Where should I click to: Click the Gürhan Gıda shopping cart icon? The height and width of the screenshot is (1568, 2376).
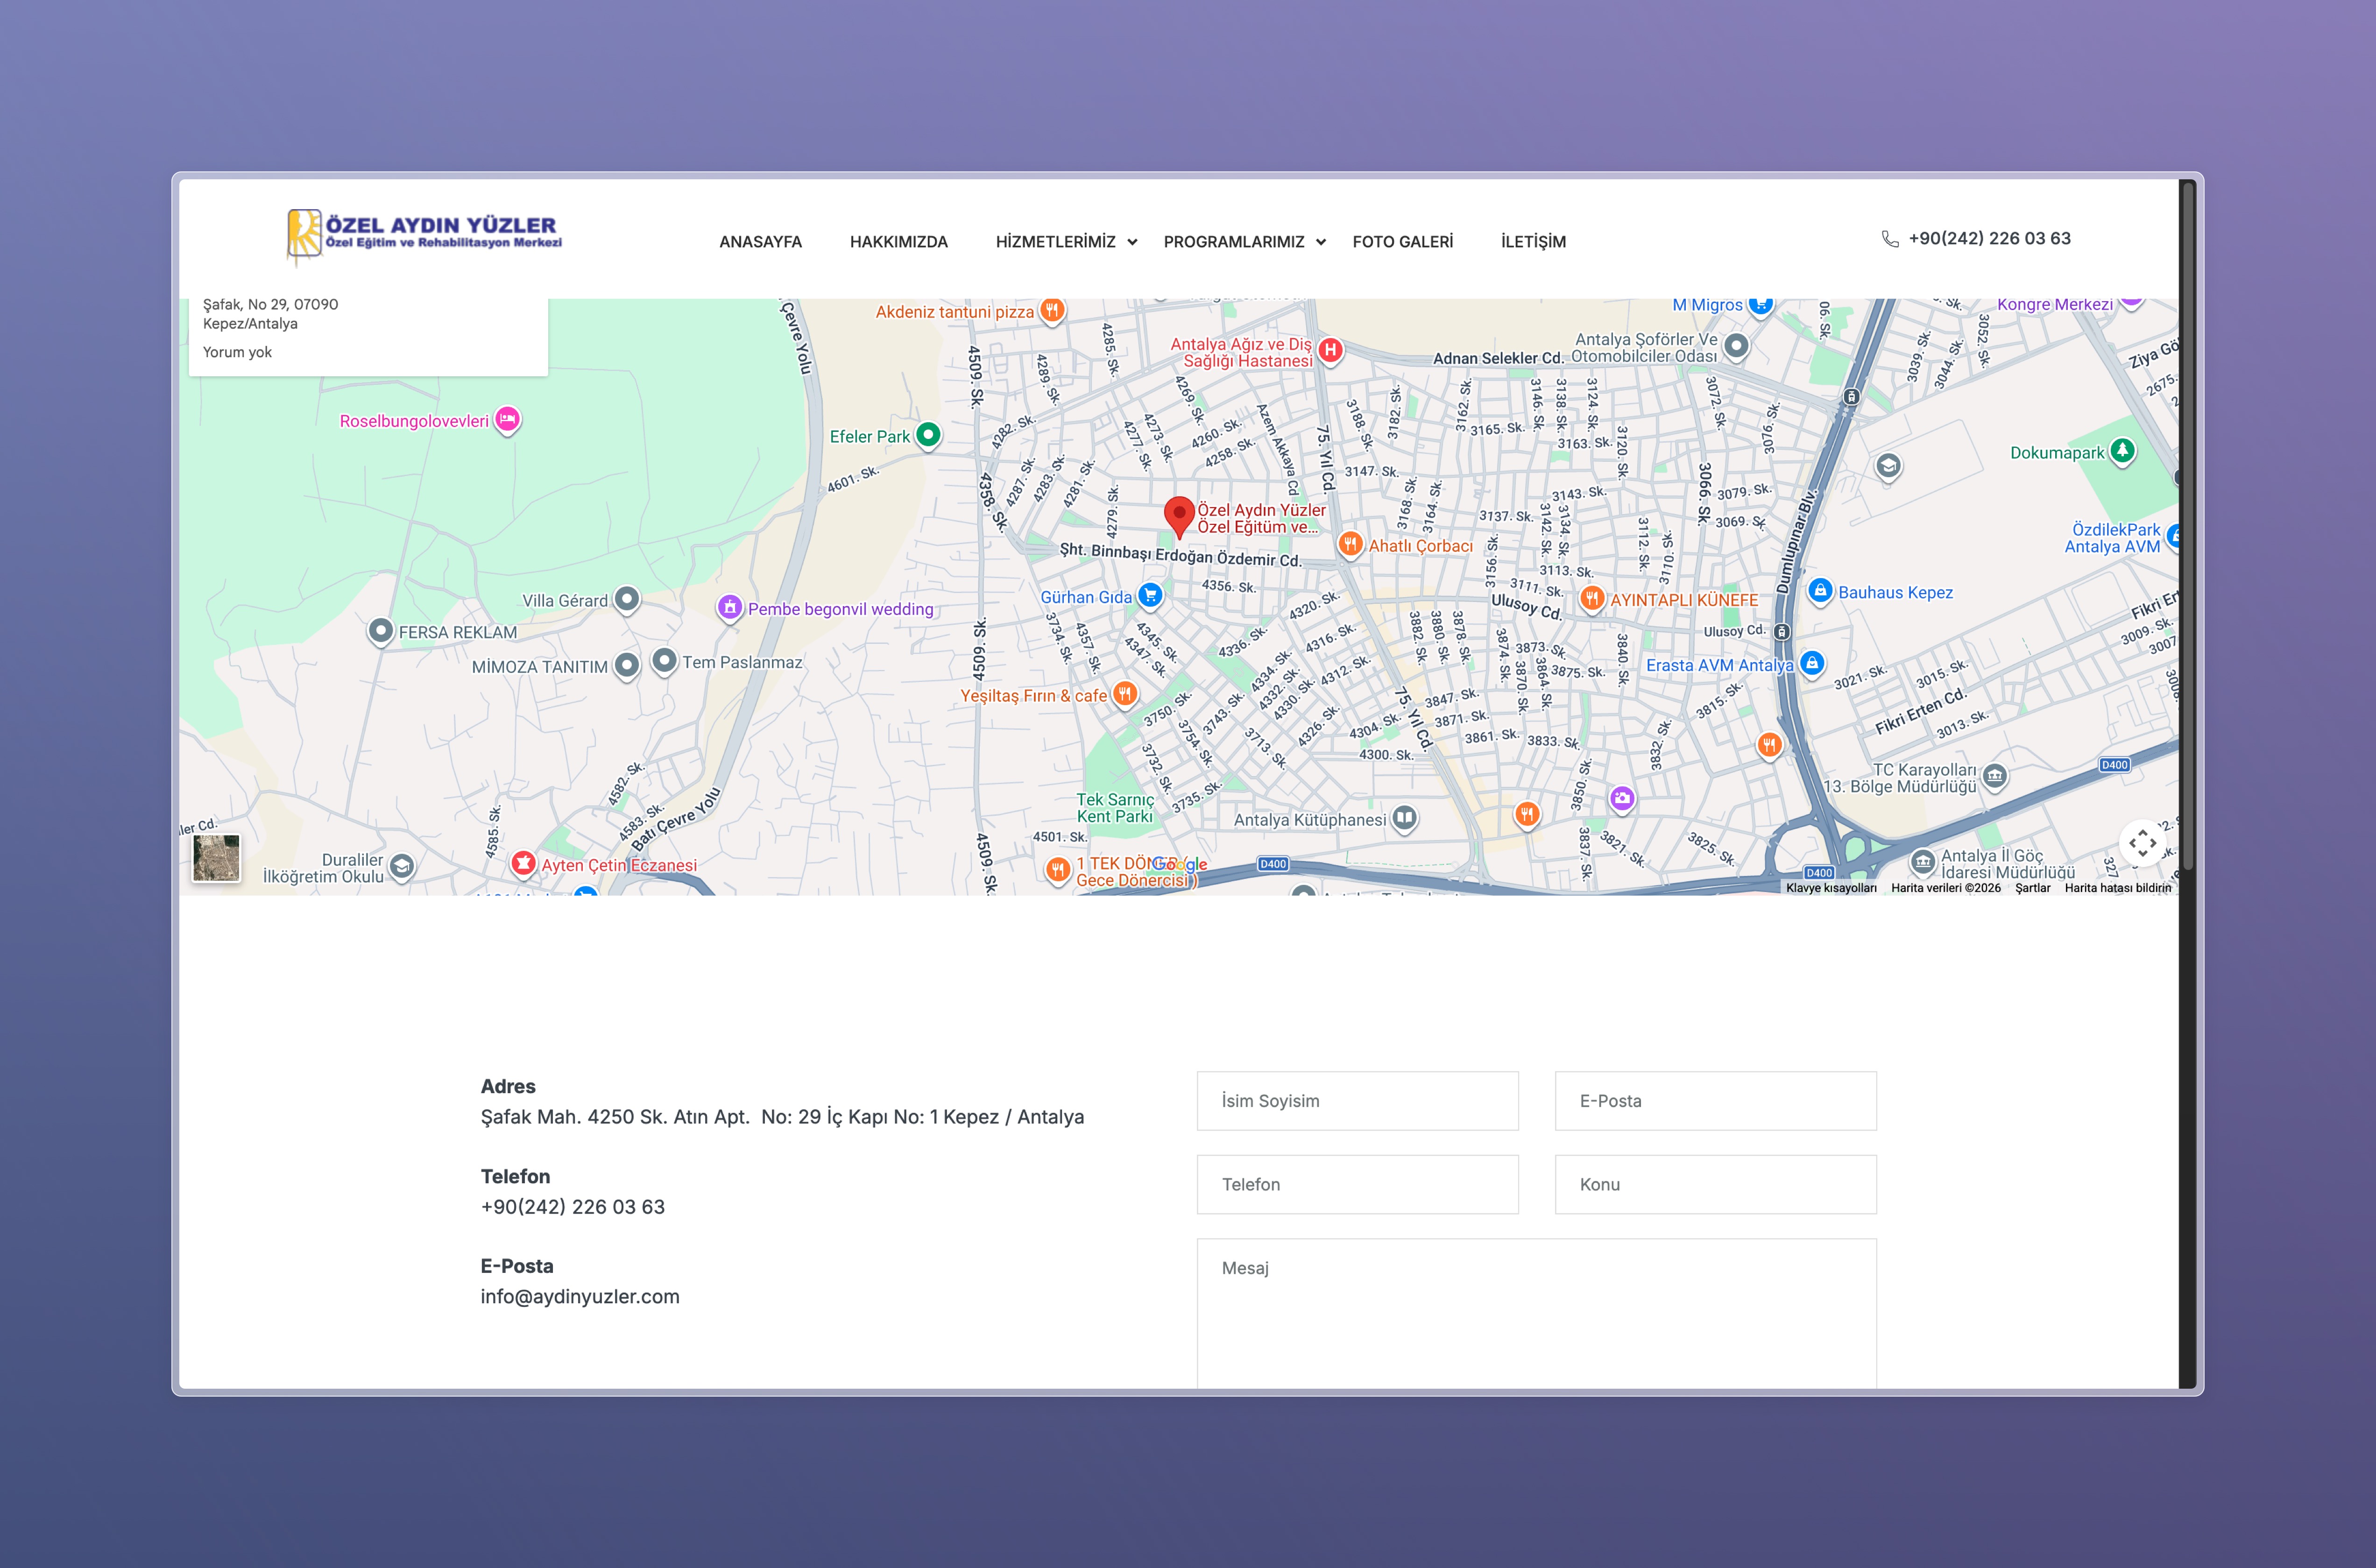click(x=1150, y=595)
